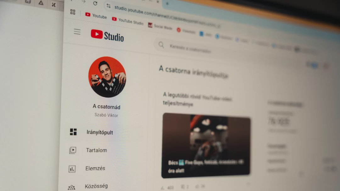The height and width of the screenshot is (191, 340).
Task: Click the YouTube Studio logo
Action: pos(107,35)
